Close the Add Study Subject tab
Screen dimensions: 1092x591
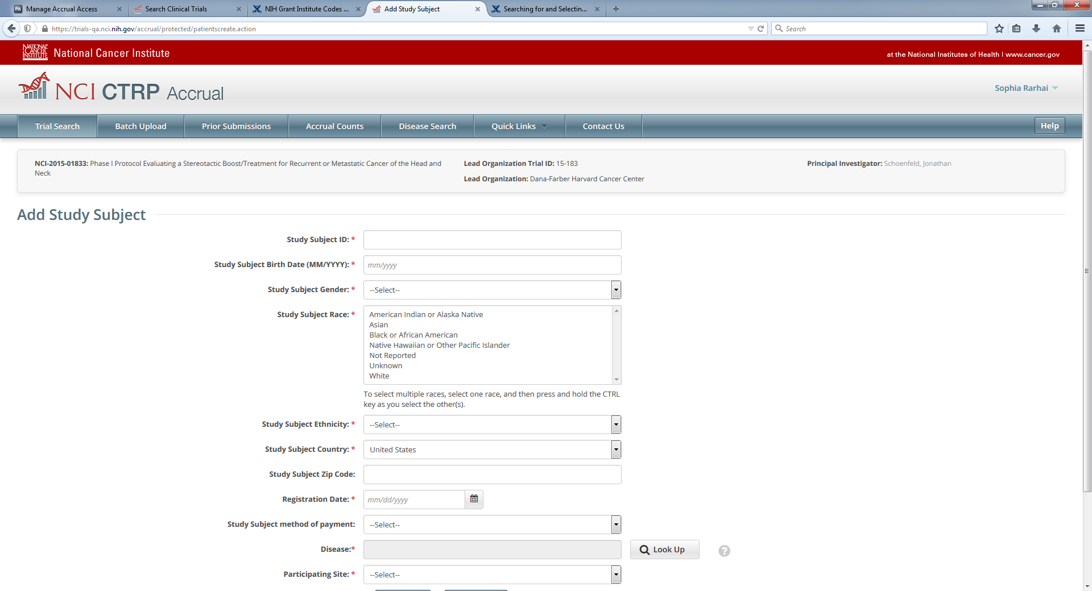478,9
